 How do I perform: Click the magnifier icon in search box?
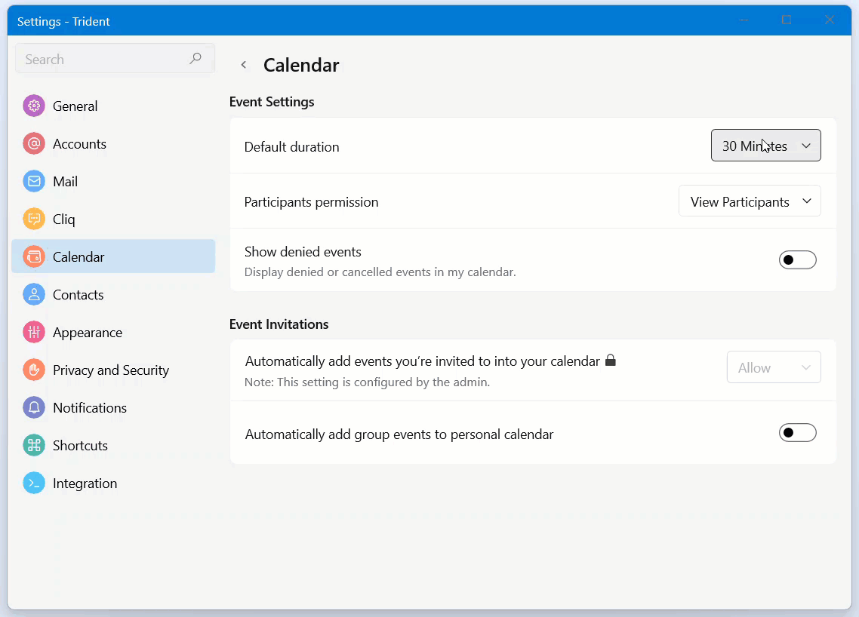(x=196, y=59)
